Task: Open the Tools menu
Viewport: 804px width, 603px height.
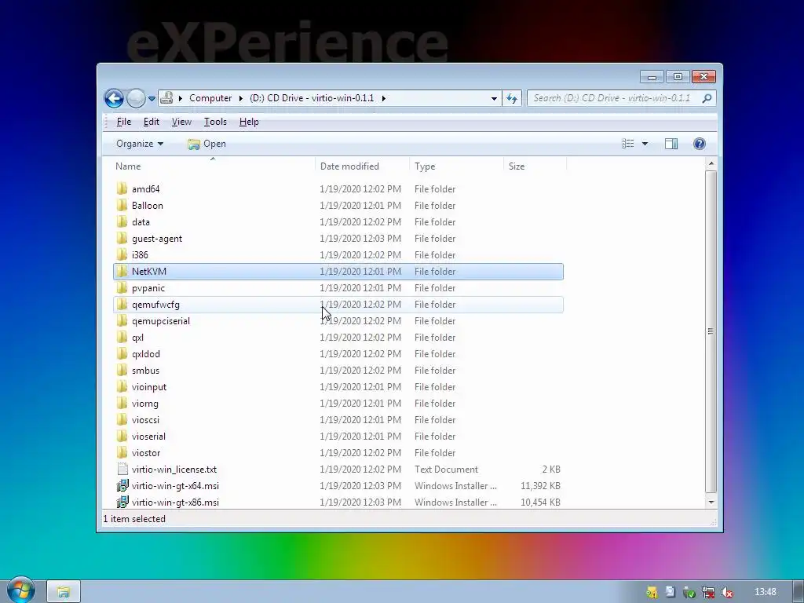Action: click(x=215, y=122)
